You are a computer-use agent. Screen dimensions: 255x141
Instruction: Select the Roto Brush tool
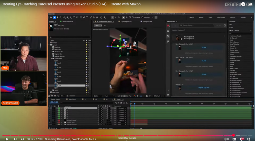tap(101, 17)
